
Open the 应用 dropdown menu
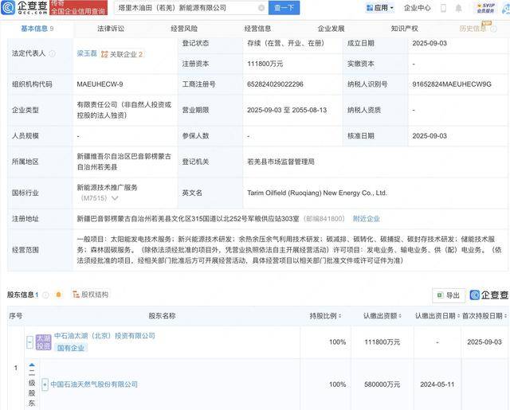380,8
